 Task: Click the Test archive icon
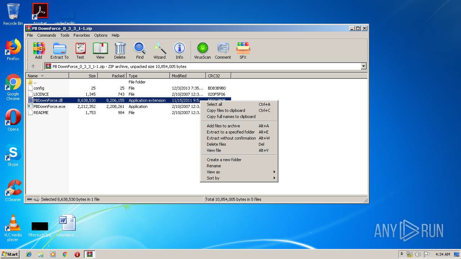click(x=80, y=50)
